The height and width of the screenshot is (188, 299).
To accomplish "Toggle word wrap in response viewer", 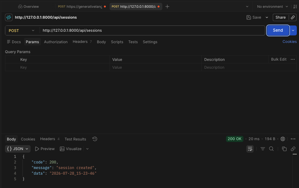I will point(250,149).
